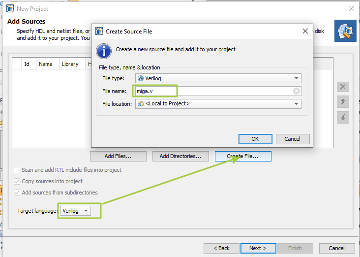Open the File location dropdown
360x257 pixels.
[218, 104]
